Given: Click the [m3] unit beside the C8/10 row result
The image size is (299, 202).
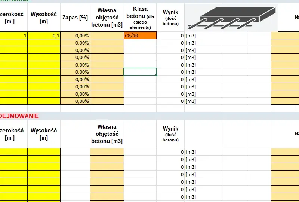Looking at the screenshot, I should [191, 36].
